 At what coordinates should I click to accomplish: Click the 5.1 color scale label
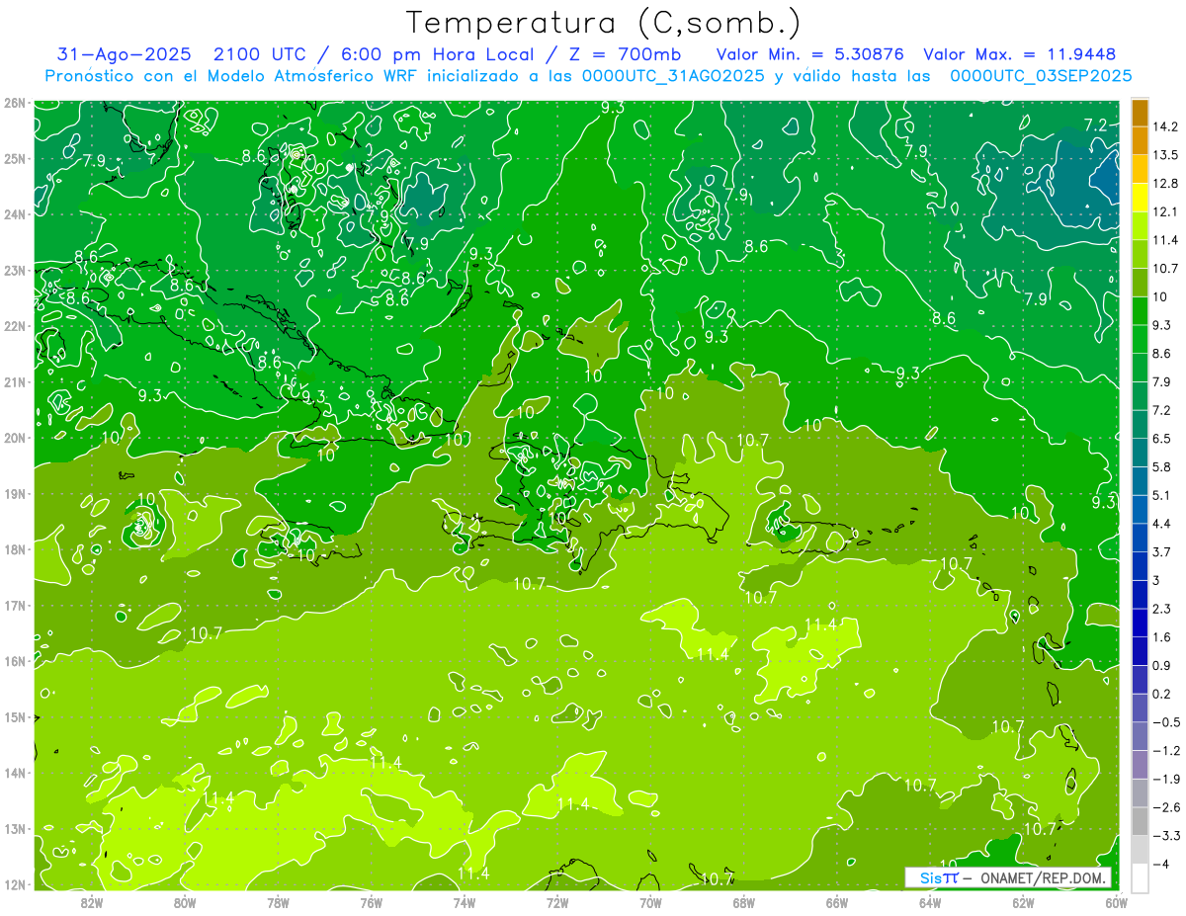coord(1164,495)
